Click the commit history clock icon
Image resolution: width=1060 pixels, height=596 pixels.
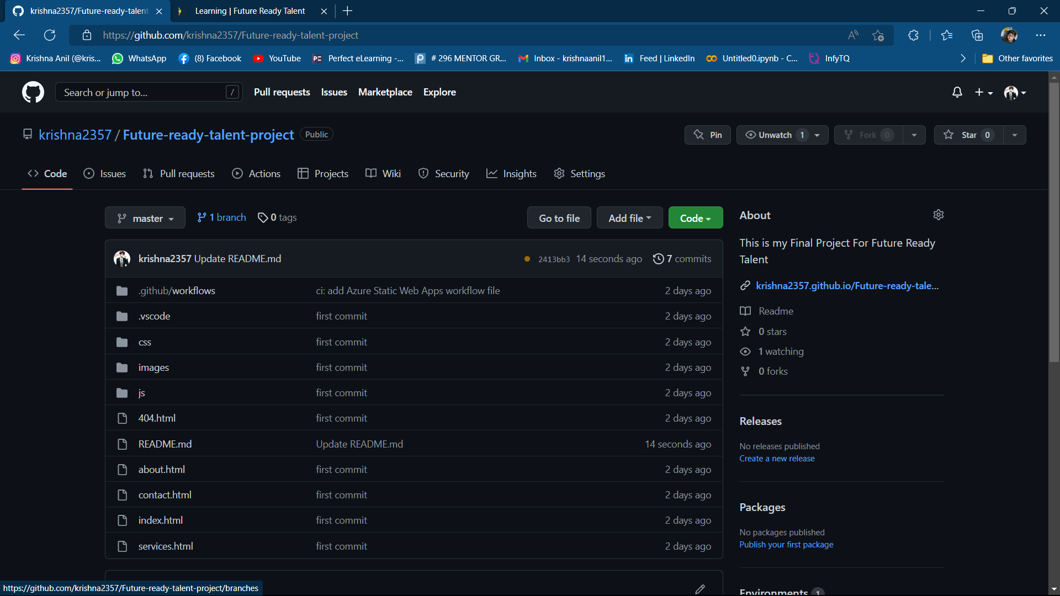point(658,259)
